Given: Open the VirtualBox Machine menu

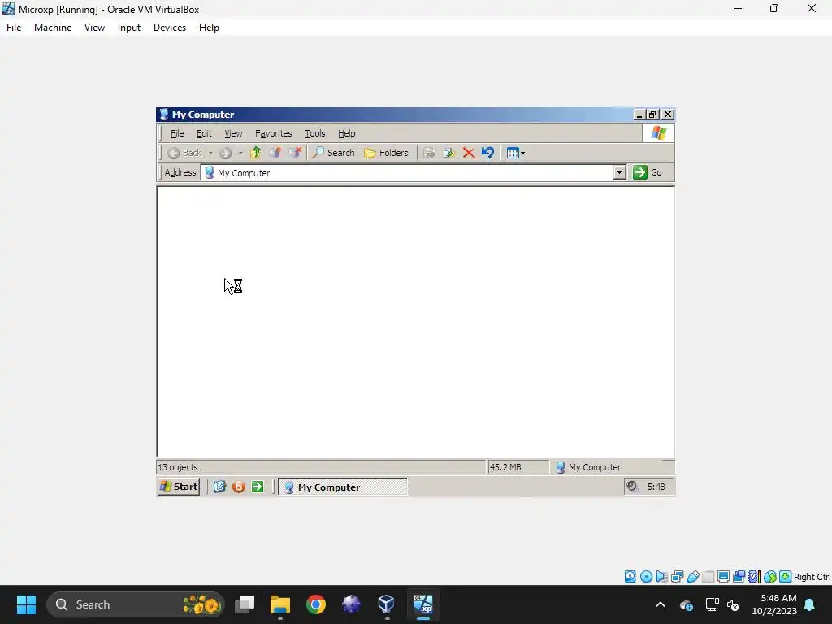Looking at the screenshot, I should click(53, 28).
